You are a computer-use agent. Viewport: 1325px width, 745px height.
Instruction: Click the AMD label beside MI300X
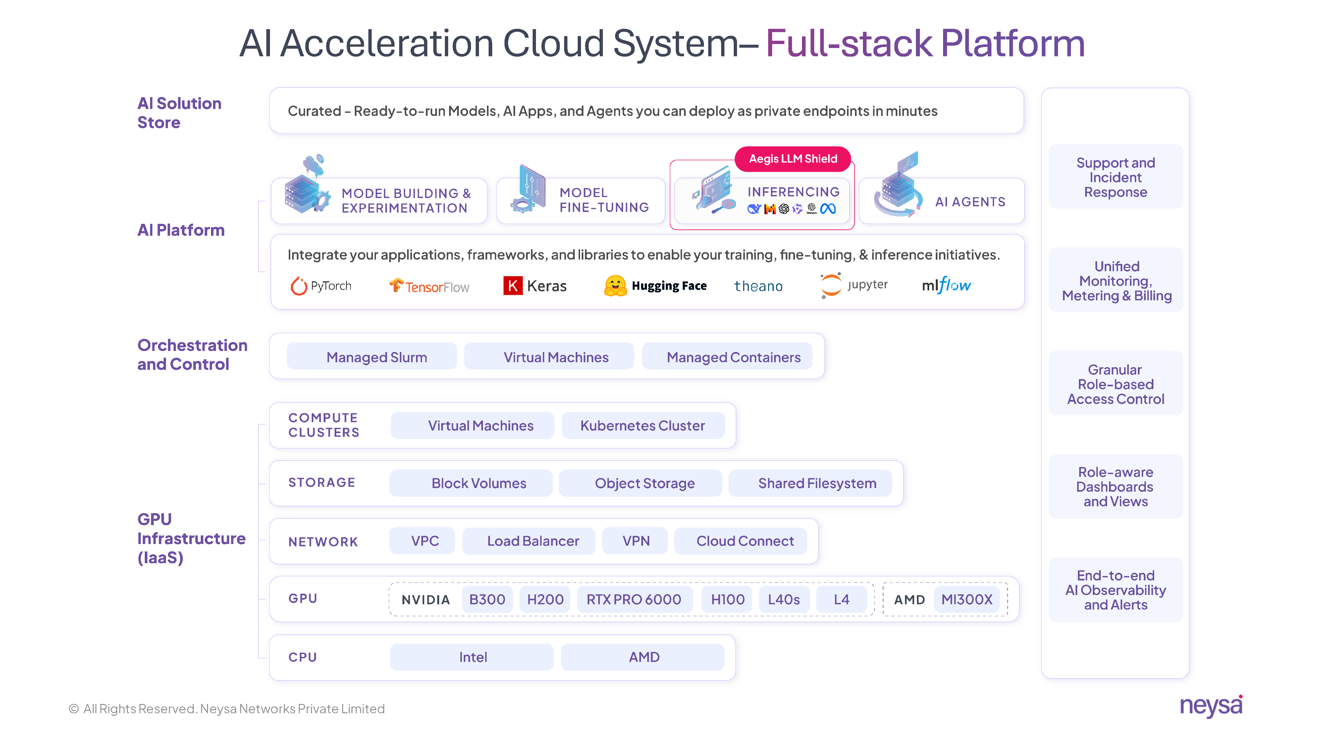point(909,600)
